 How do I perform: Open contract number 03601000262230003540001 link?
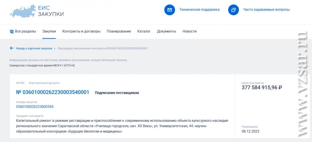[x=53, y=92]
